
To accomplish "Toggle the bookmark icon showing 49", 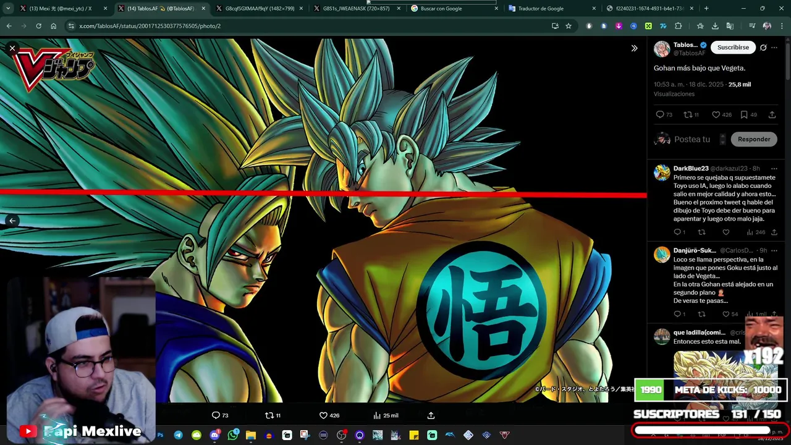I will click(x=744, y=114).
